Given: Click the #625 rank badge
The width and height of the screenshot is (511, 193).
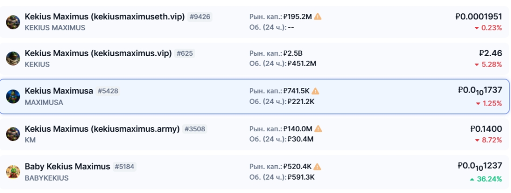Looking at the screenshot, I should click(x=185, y=54).
